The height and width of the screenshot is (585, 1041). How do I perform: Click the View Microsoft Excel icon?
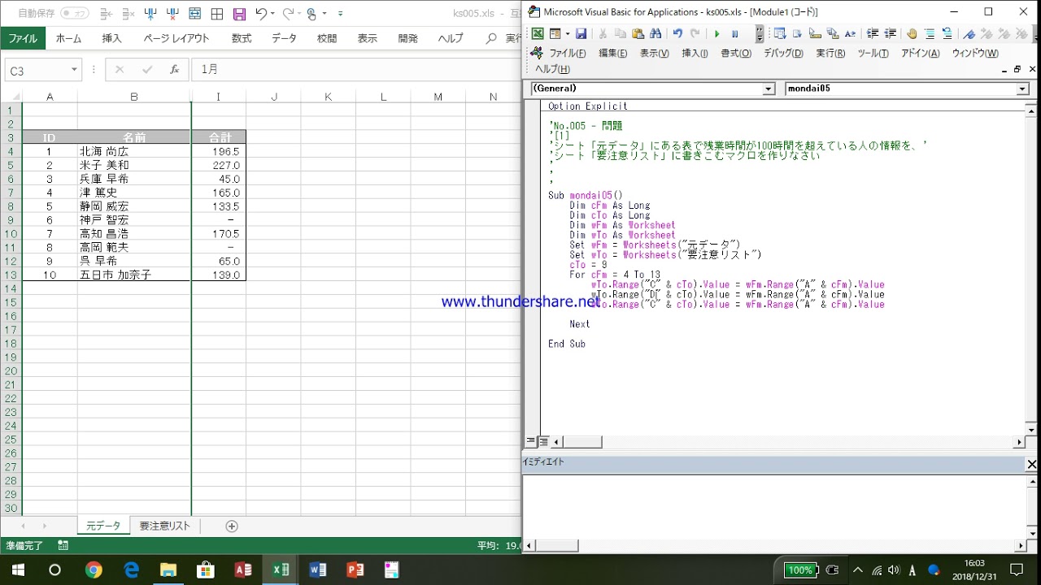[x=538, y=34]
